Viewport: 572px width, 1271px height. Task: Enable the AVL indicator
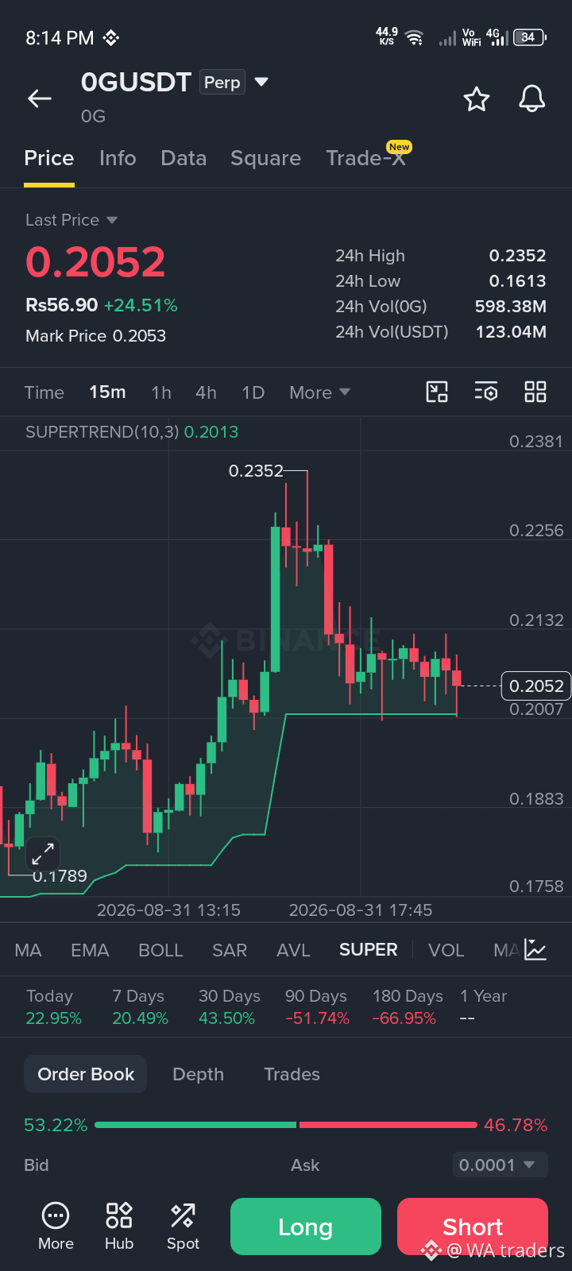(293, 950)
